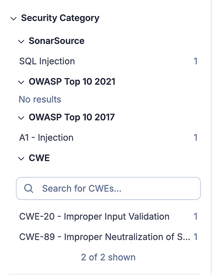
Task: Collapse the CWE group chevron
Action: pyautogui.click(x=21, y=158)
